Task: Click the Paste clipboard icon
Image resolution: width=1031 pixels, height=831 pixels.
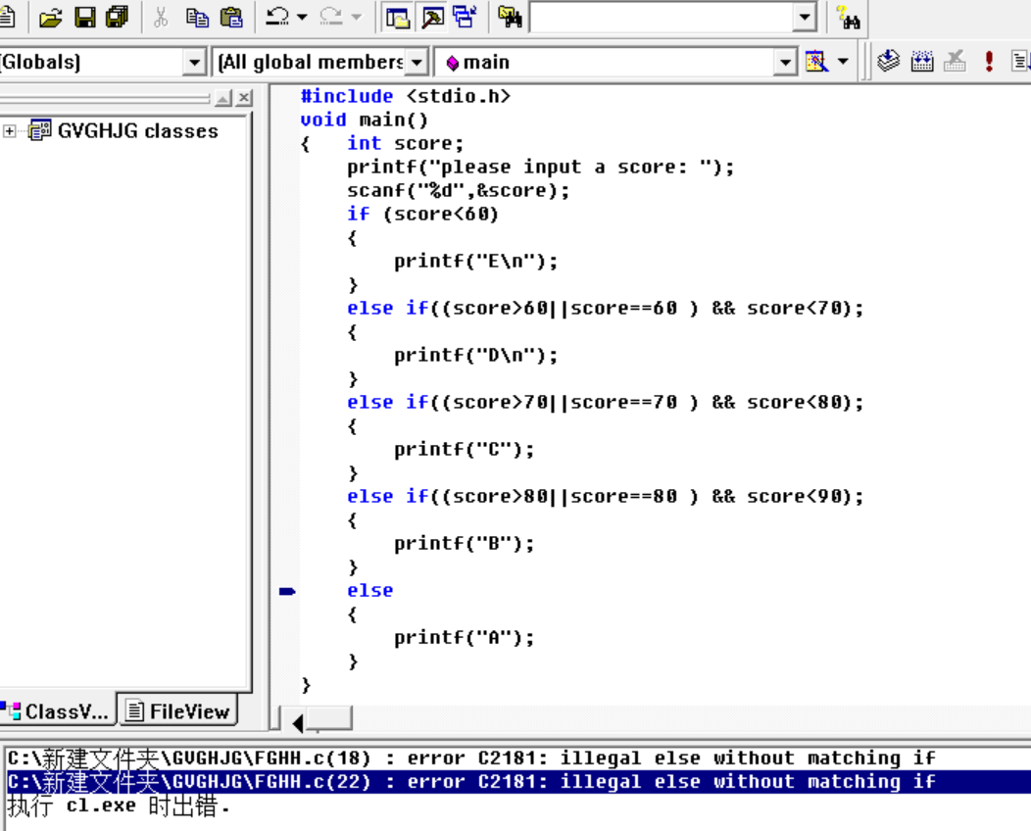Action: coord(230,17)
